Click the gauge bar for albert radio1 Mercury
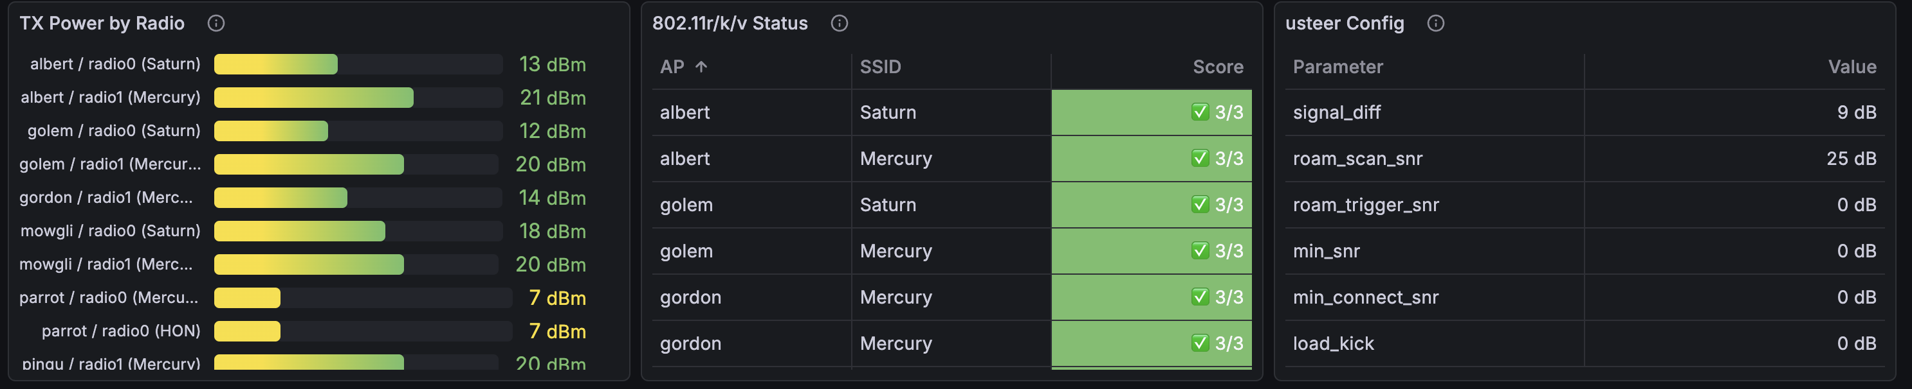Image resolution: width=1912 pixels, height=389 pixels. [x=315, y=97]
